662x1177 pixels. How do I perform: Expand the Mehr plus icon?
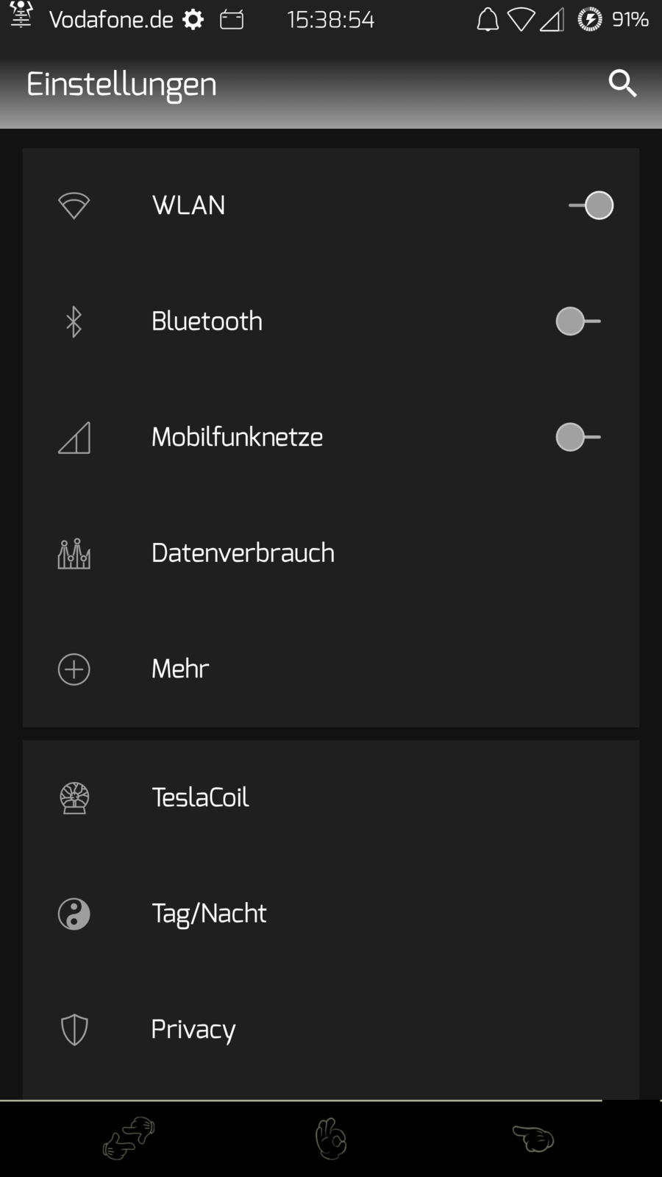(x=74, y=669)
